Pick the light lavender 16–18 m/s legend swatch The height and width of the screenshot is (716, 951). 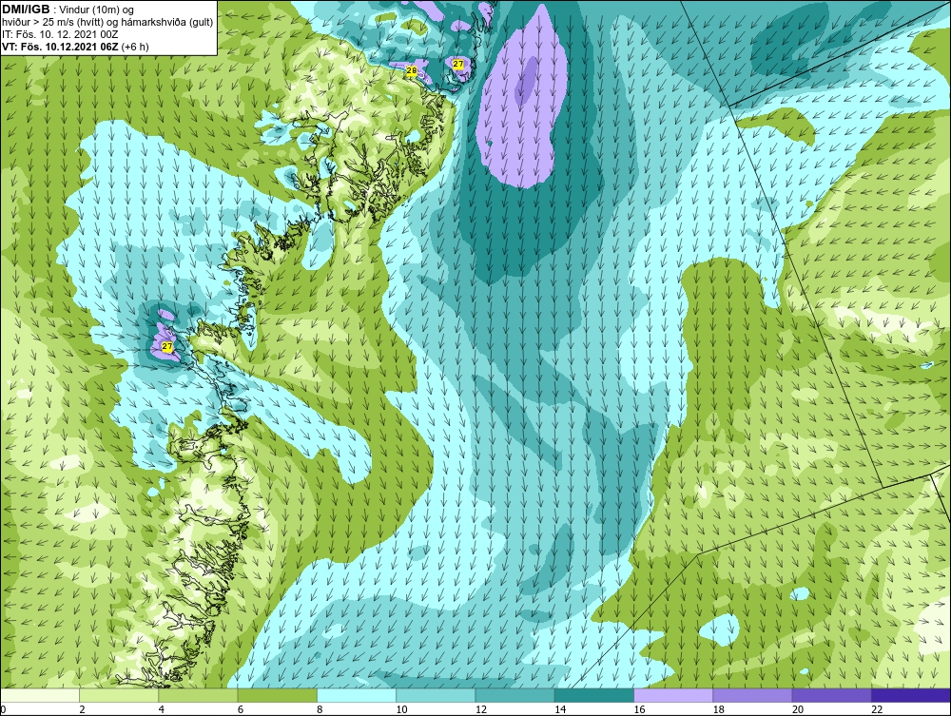(x=673, y=695)
